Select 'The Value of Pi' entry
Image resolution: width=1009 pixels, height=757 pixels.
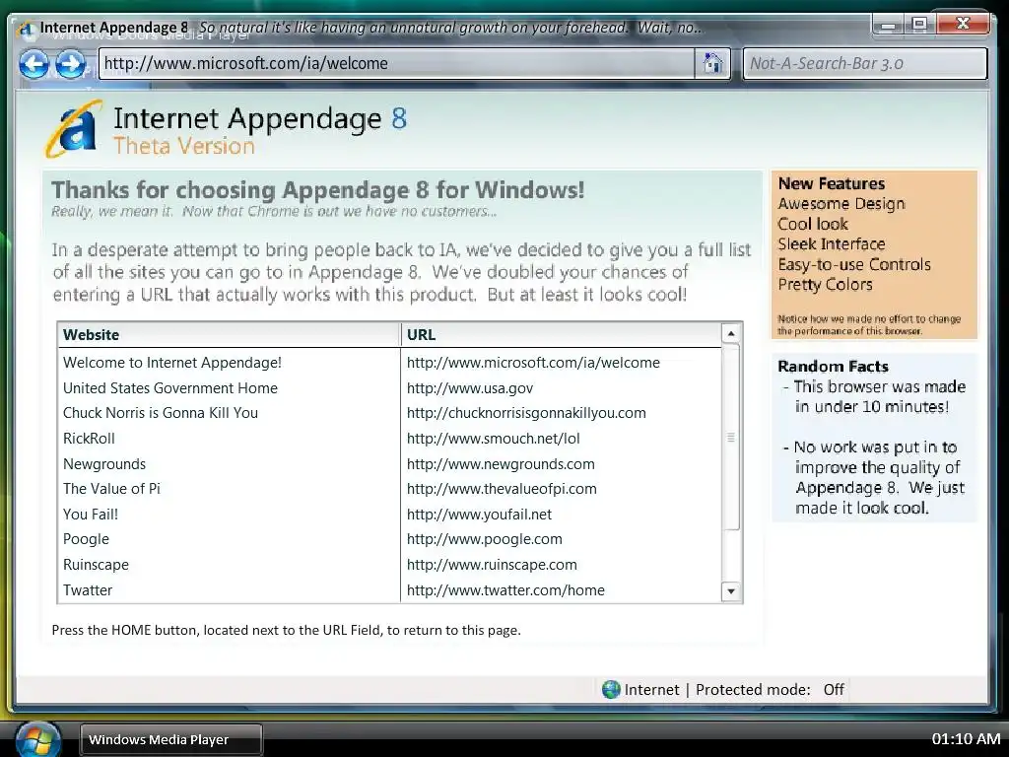coord(390,489)
